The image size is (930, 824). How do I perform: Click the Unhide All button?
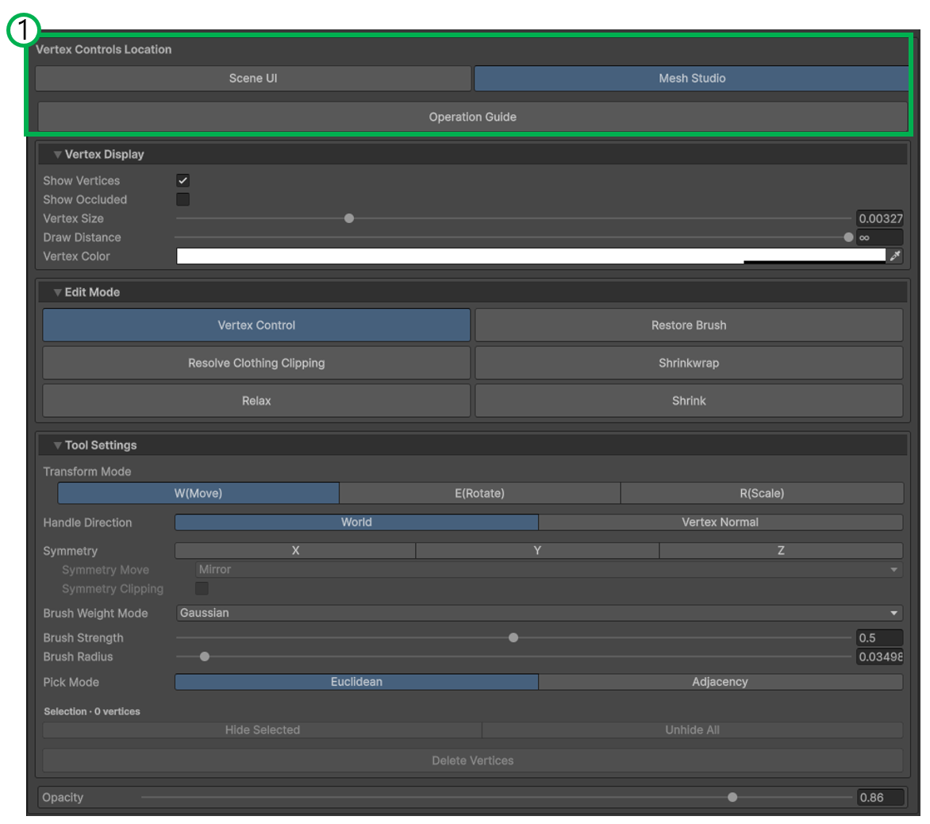(693, 730)
